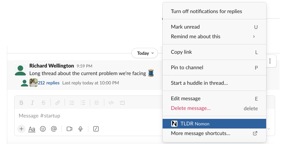
Task: Click the bold formatting icon
Action: pyautogui.click(x=21, y=103)
